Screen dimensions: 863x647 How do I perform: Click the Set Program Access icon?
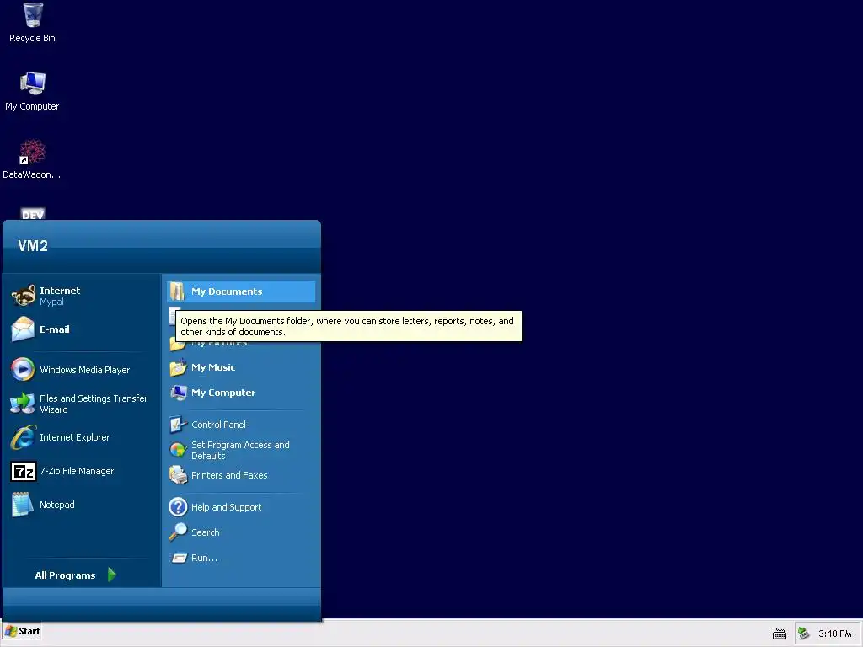[178, 450]
